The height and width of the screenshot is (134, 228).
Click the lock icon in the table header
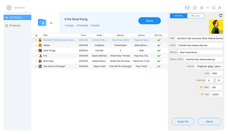pos(36,35)
